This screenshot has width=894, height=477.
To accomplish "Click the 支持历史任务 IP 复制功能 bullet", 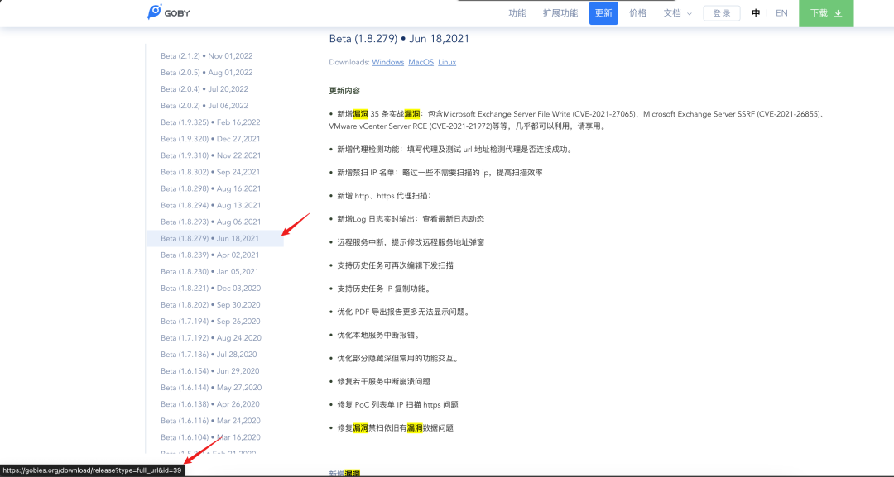I will pos(385,289).
